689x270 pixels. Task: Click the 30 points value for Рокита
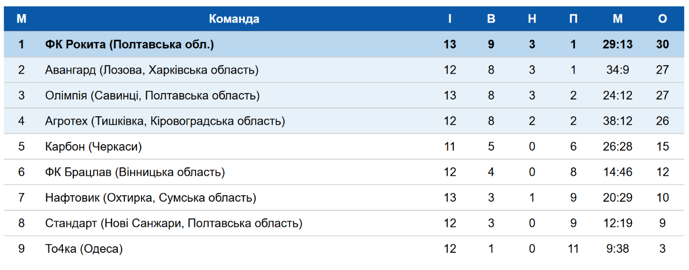pyautogui.click(x=663, y=45)
